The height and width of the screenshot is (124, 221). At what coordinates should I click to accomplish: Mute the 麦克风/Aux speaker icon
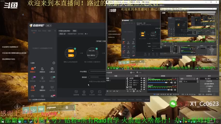[x=172, y=83]
